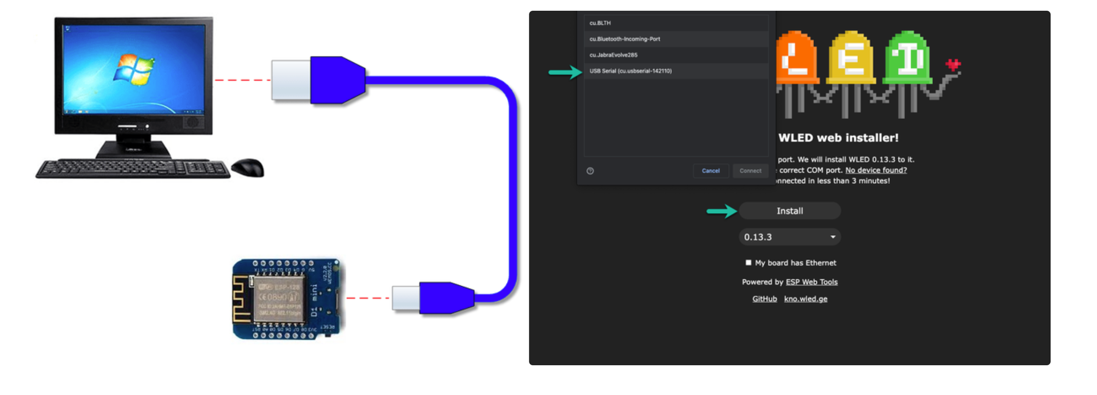Visit the kno.wled.ge link
Viewport: 1097px width, 395px height.
pyautogui.click(x=806, y=299)
